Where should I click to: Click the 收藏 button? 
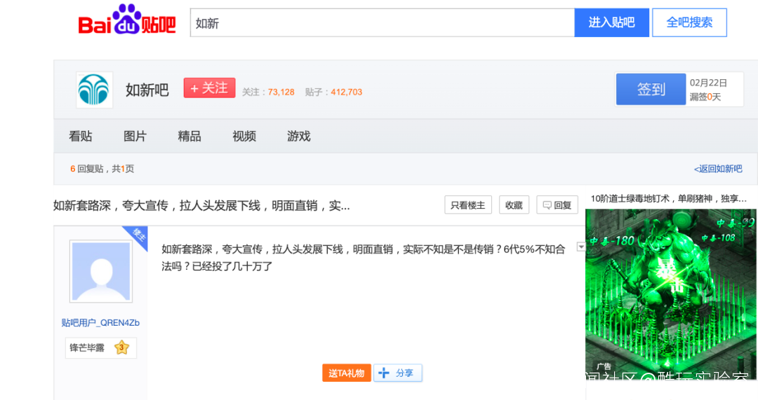click(514, 205)
